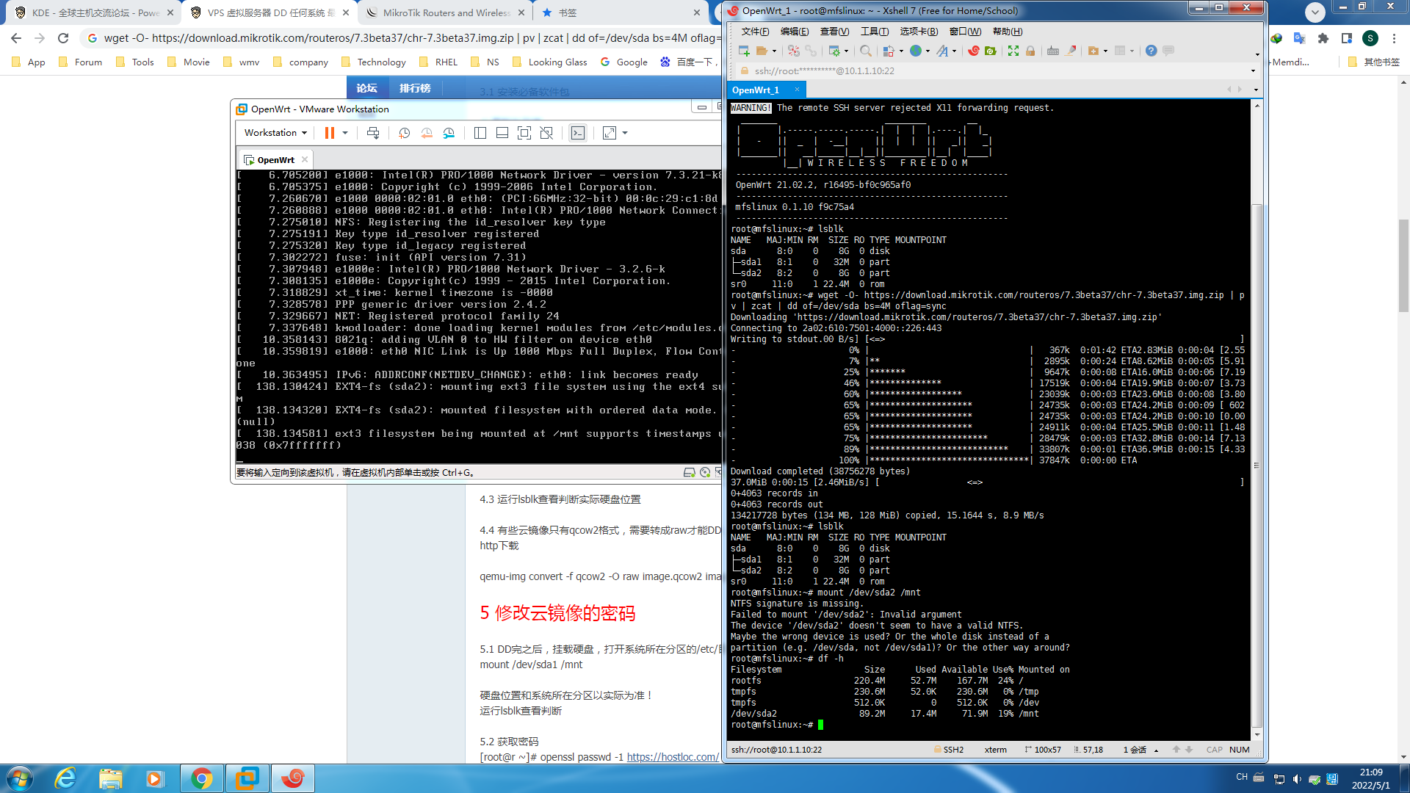Expand the Xshell address bar dropdown
Image resolution: width=1410 pixels, height=793 pixels.
click(x=1253, y=71)
